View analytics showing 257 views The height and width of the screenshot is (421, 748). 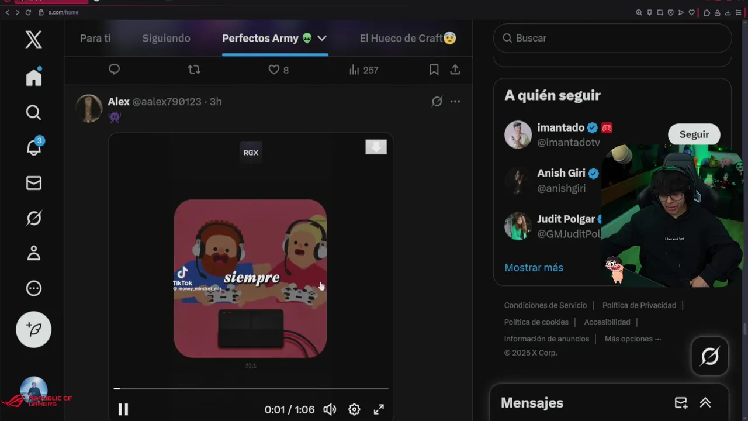363,70
